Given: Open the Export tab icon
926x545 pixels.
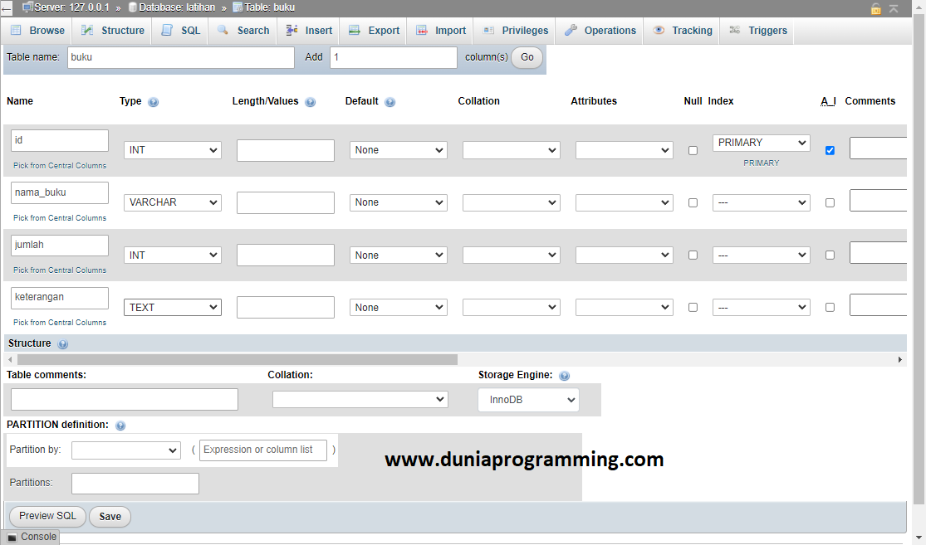Looking at the screenshot, I should 353,30.
